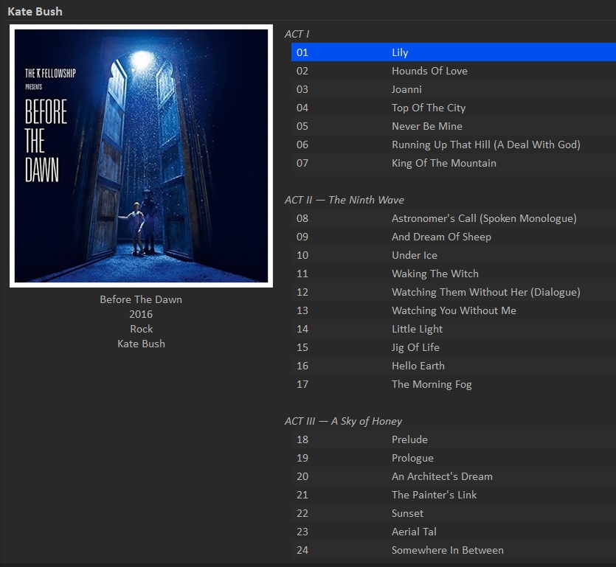This screenshot has height=567, width=616.
Task: Select track 14 Little Light
Action: coord(454,329)
